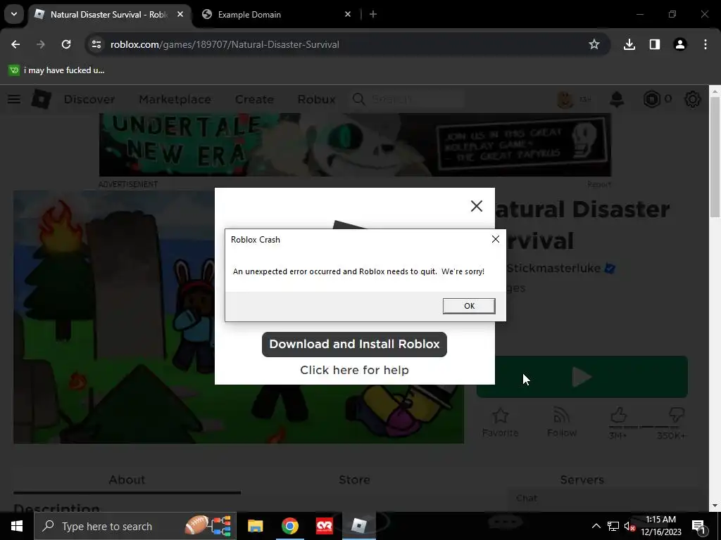The width and height of the screenshot is (721, 540).
Task: Open the avatar profile icon in Roblox header
Action: (x=565, y=99)
